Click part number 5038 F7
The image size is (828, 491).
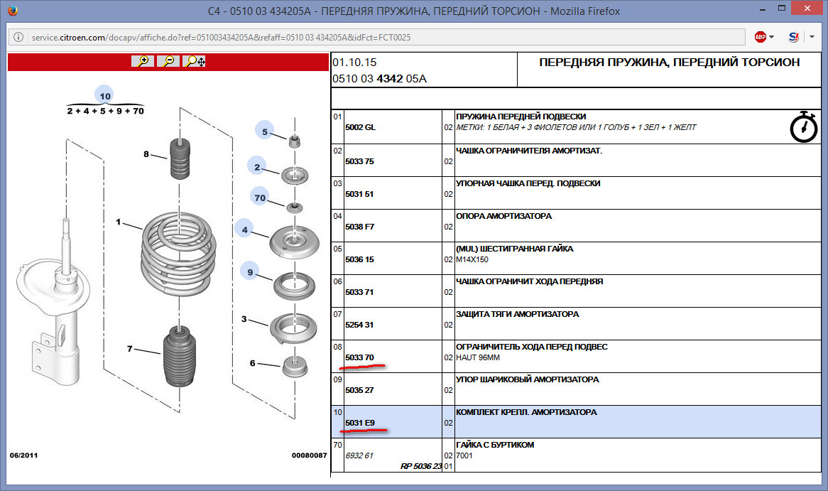(359, 227)
